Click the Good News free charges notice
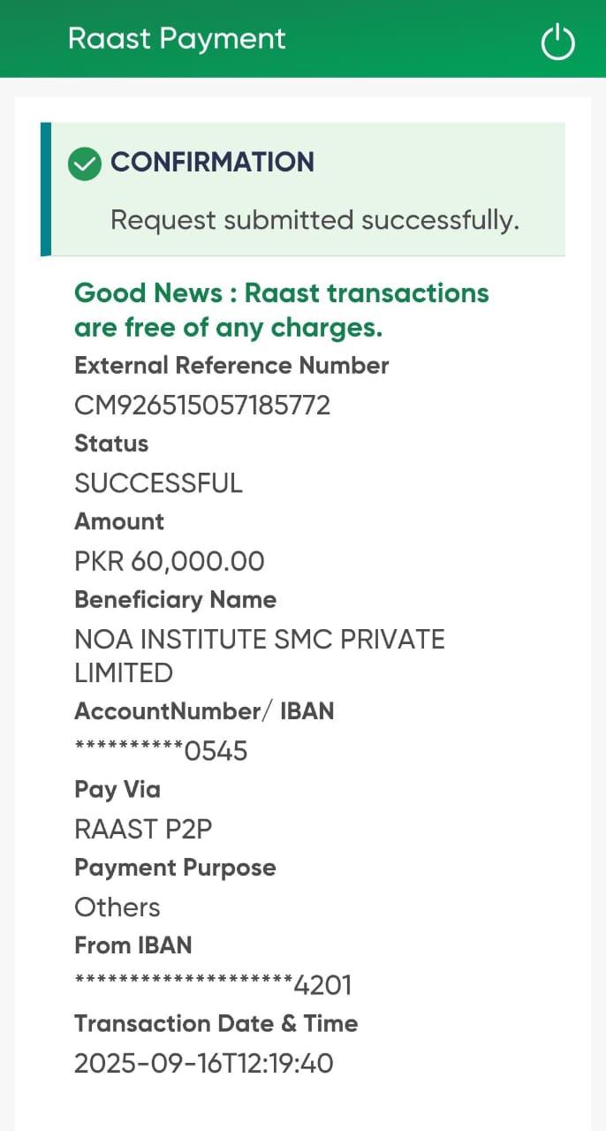The image size is (606, 1131). click(281, 310)
